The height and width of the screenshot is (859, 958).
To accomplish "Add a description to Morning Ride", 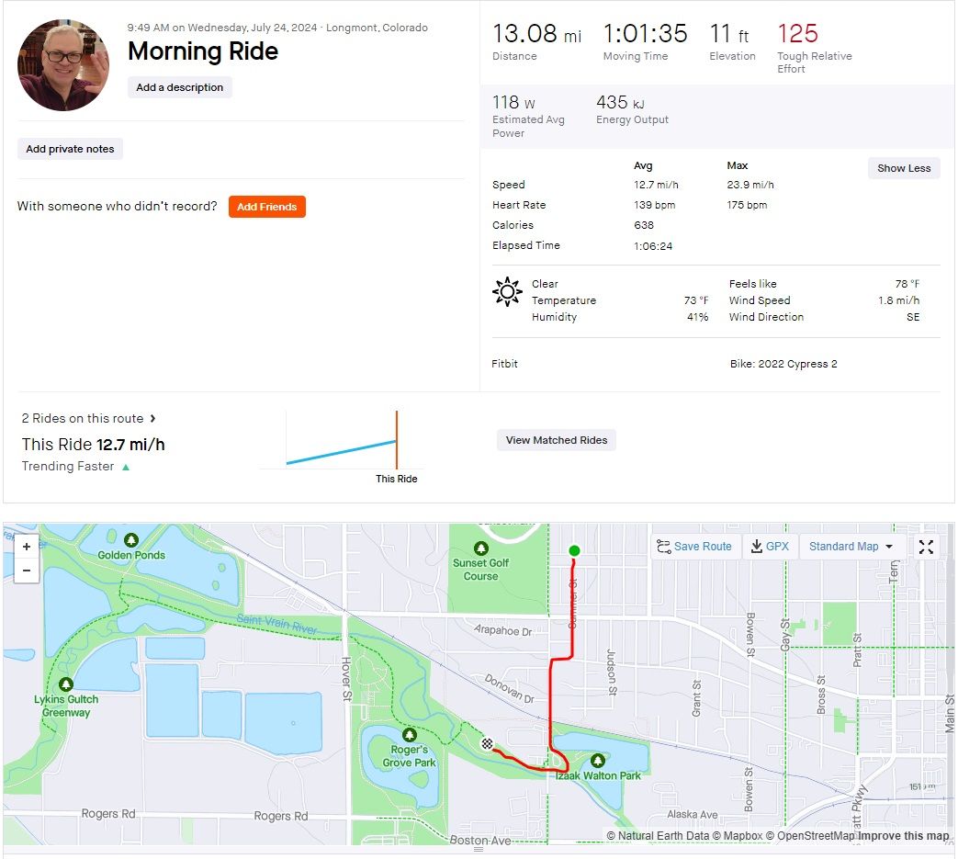I will [x=180, y=87].
